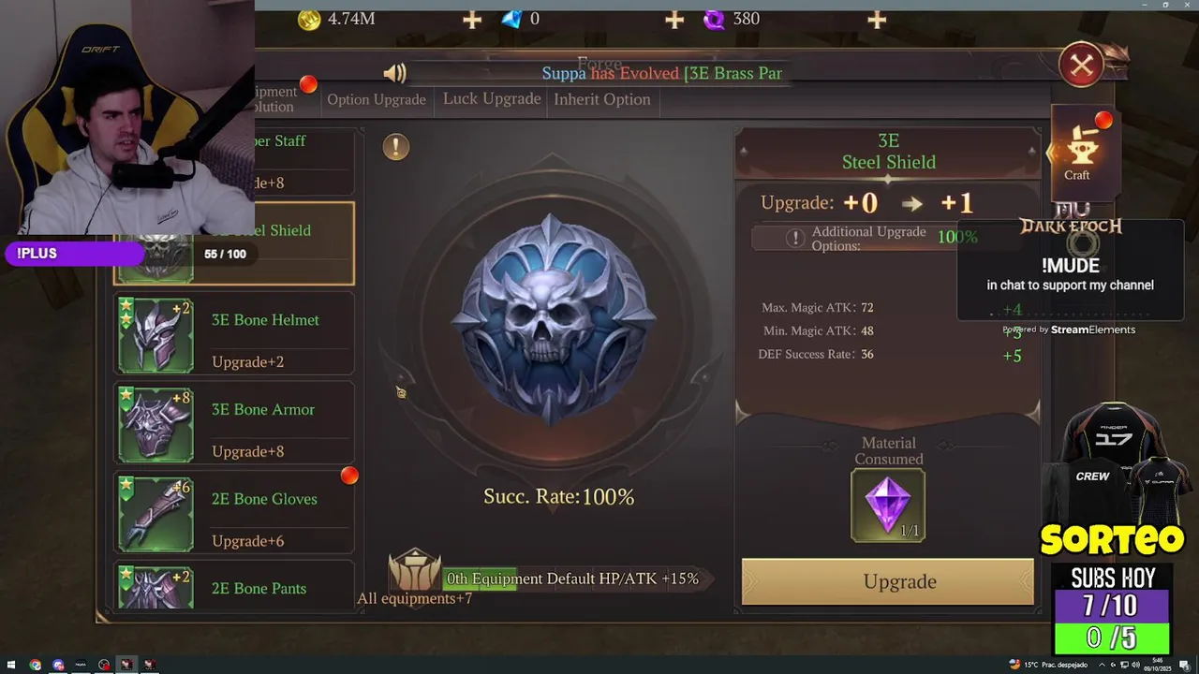Screen dimensions: 1199x674
Task: Close the Forge window with the X
Action: (x=1082, y=65)
